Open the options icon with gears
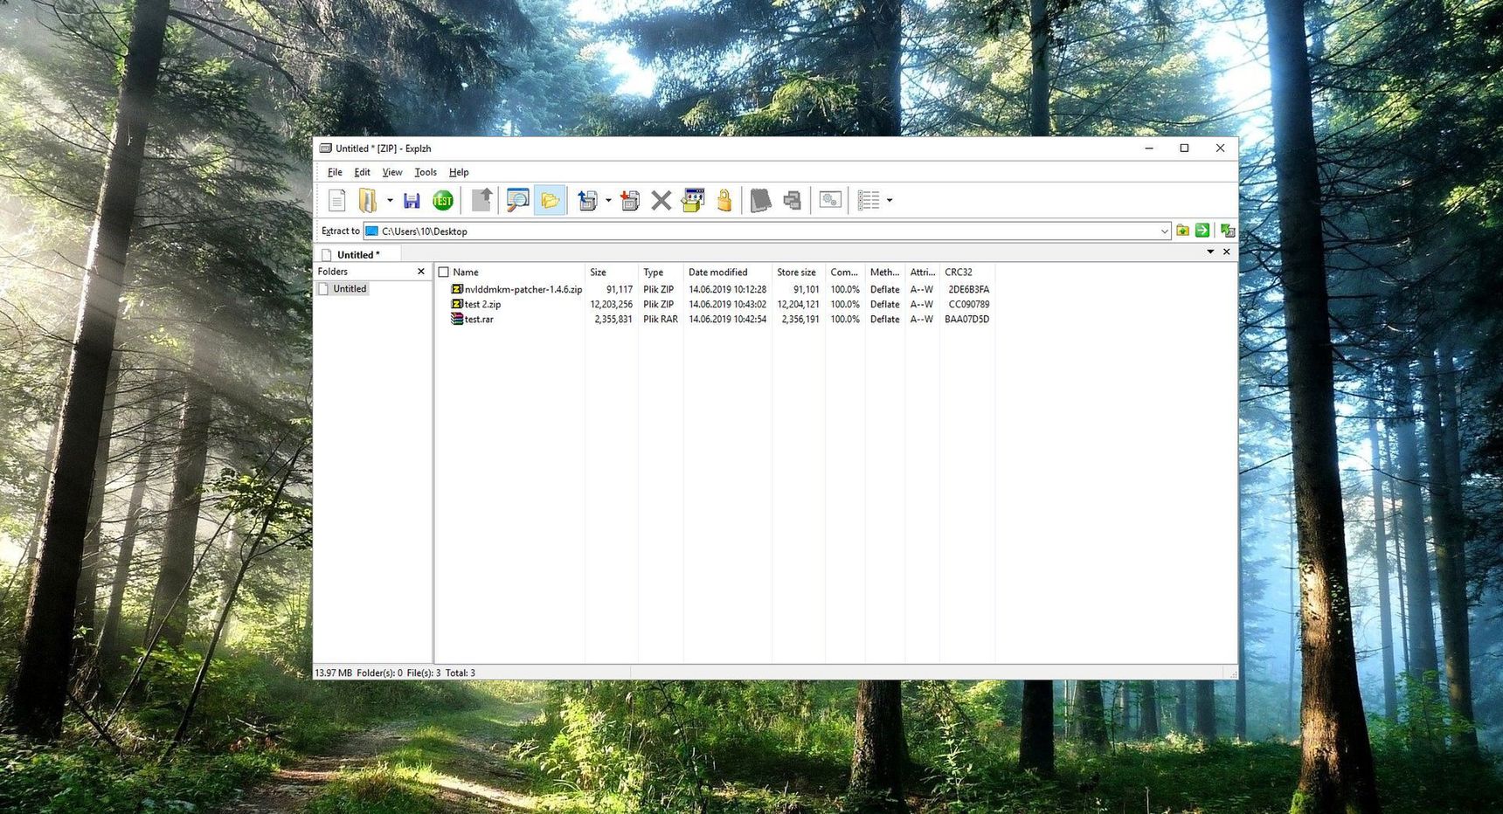This screenshot has height=814, width=1503. pos(830,201)
